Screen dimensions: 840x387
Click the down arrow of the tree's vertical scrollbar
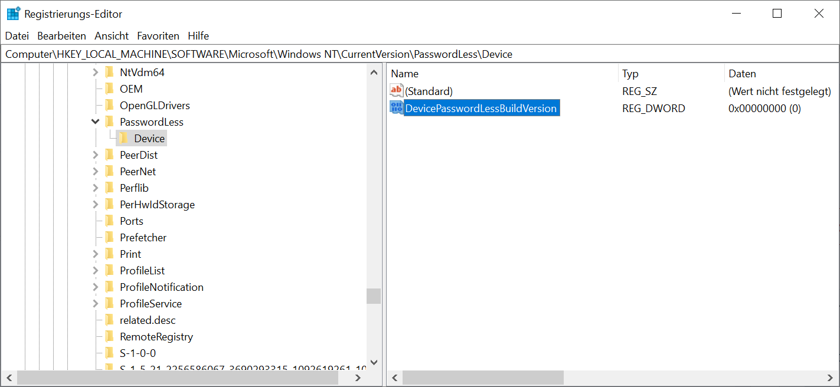374,362
